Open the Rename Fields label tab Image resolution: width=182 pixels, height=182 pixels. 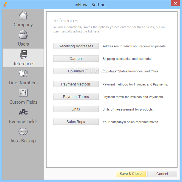tap(23, 122)
